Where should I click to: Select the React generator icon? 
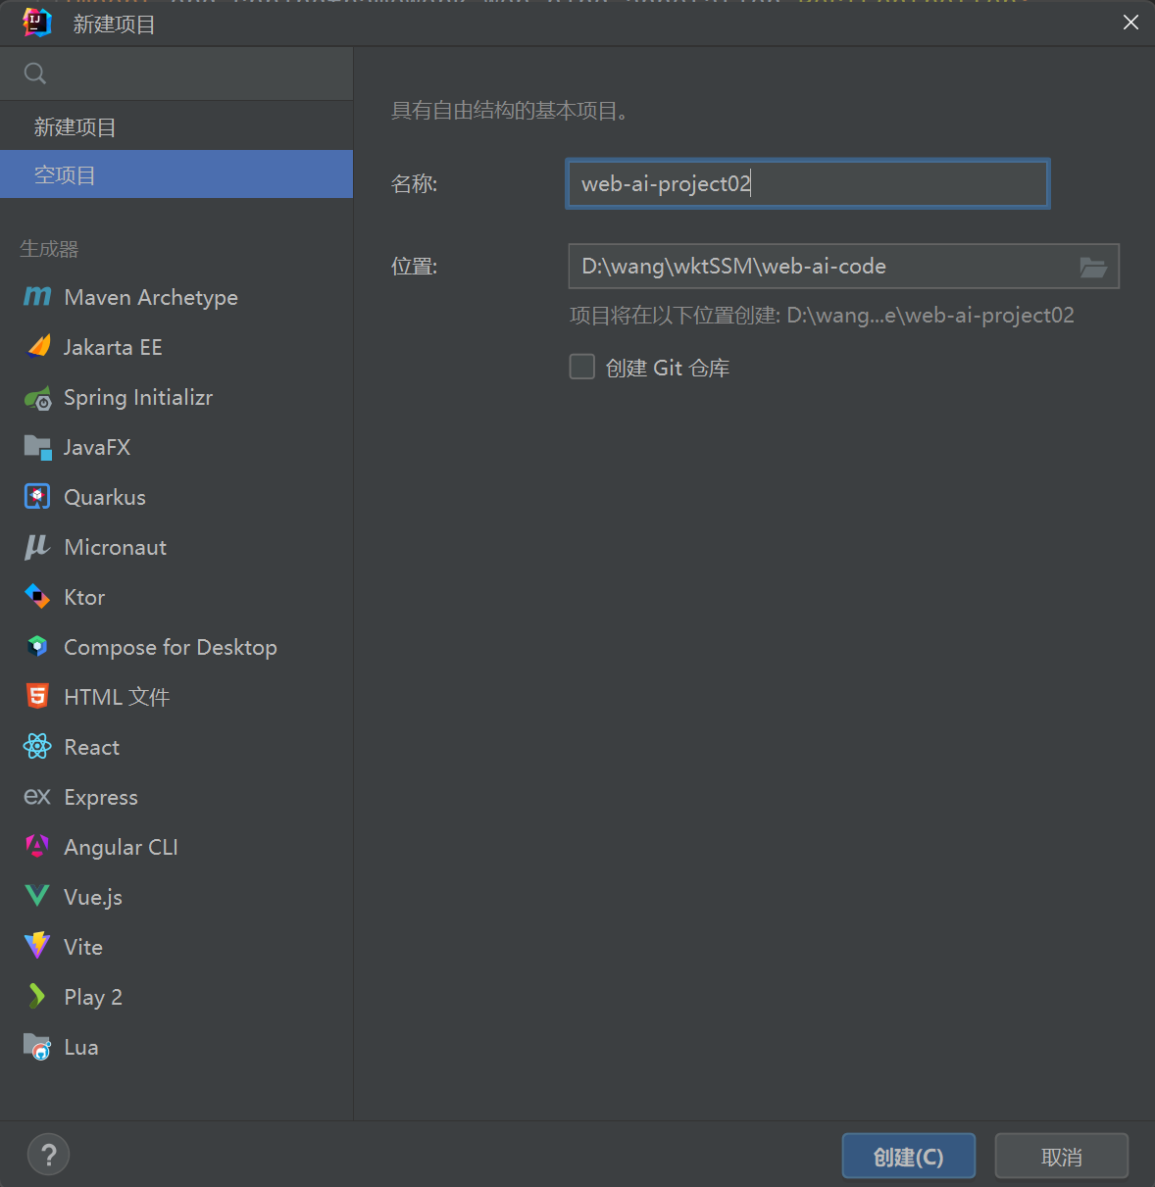(x=37, y=747)
